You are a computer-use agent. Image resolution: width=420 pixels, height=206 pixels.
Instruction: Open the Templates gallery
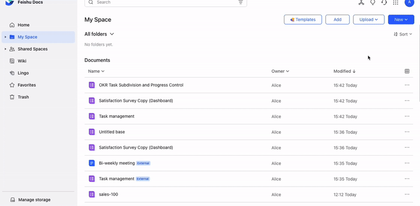pos(303,19)
